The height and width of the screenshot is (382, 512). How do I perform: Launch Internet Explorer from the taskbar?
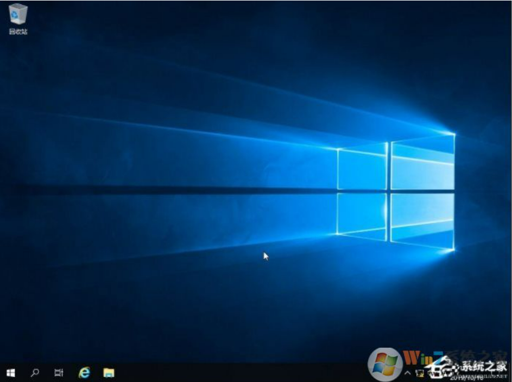(x=84, y=373)
